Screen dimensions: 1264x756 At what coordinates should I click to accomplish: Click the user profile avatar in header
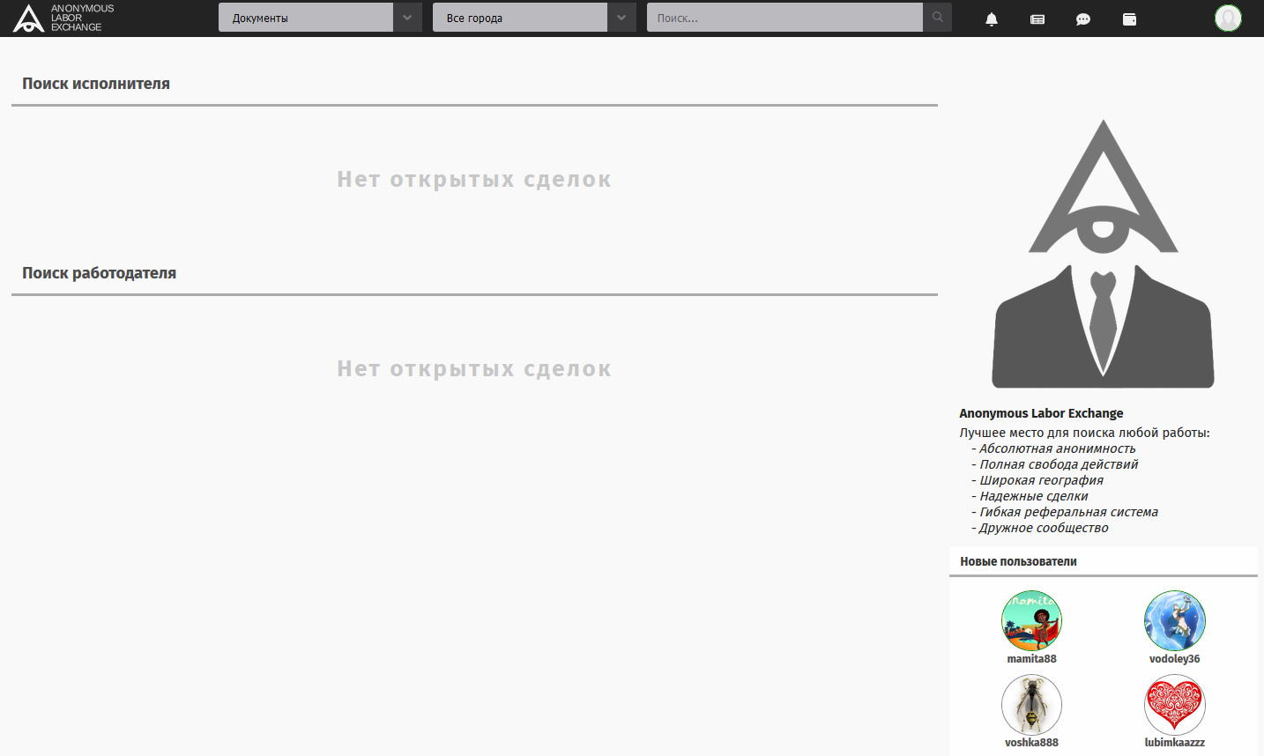(1228, 18)
